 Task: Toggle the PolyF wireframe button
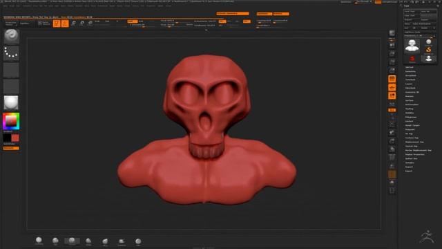(x=392, y=157)
